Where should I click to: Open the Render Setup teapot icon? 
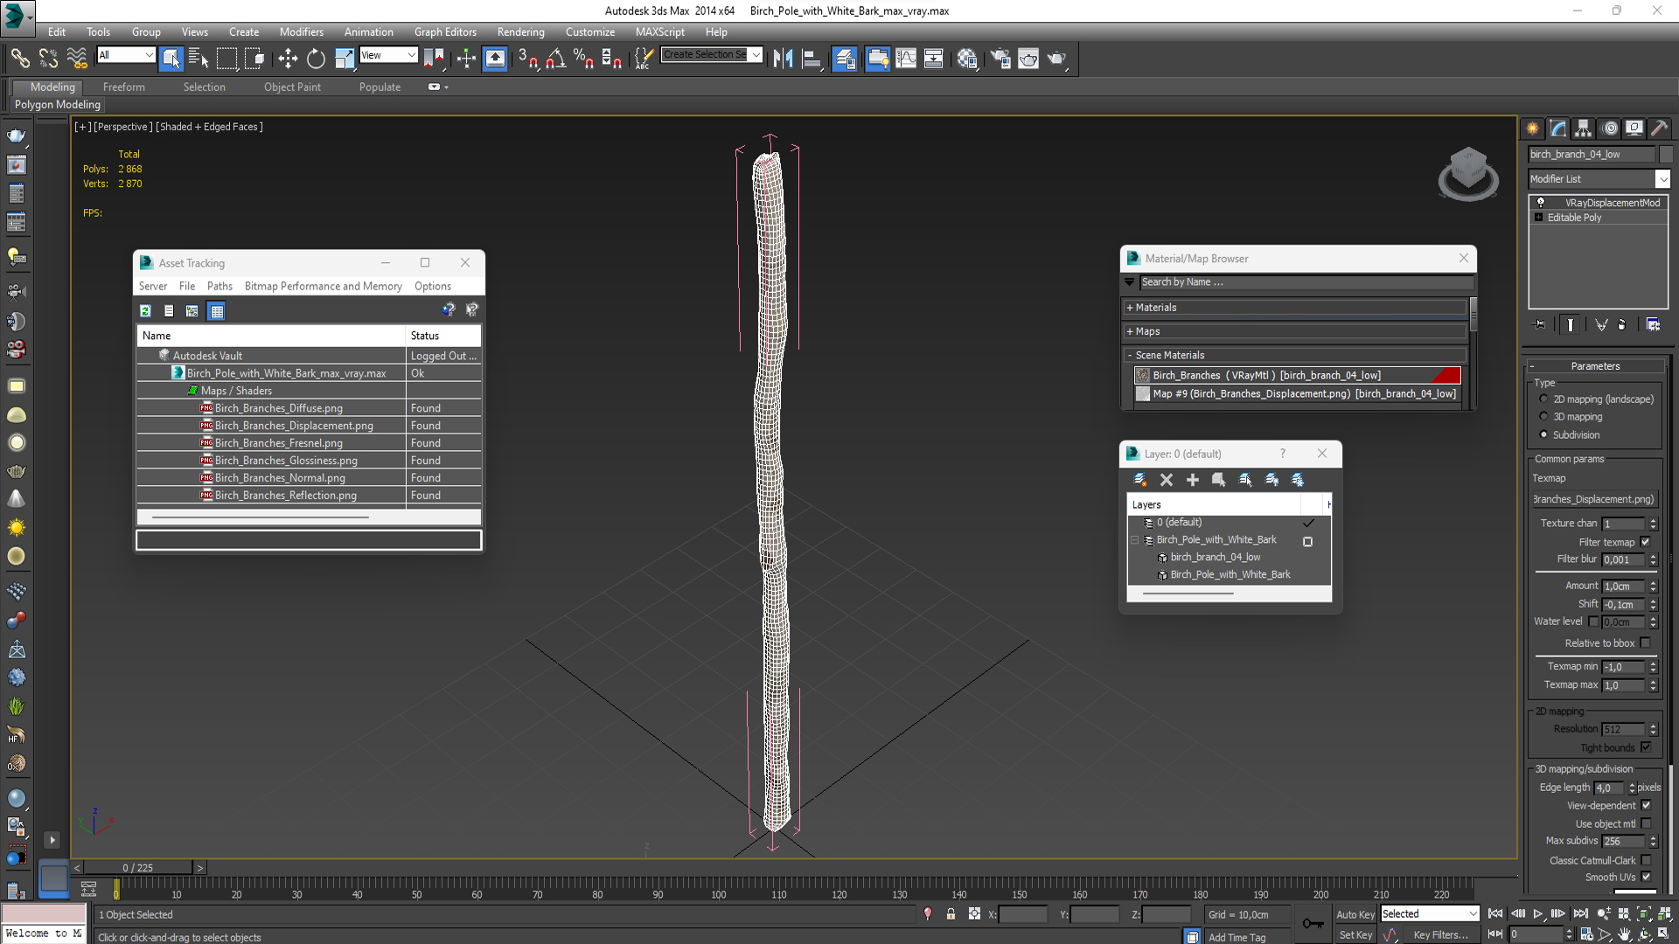[1000, 59]
